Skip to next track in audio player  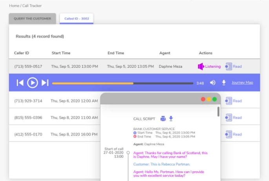[x=45, y=83]
